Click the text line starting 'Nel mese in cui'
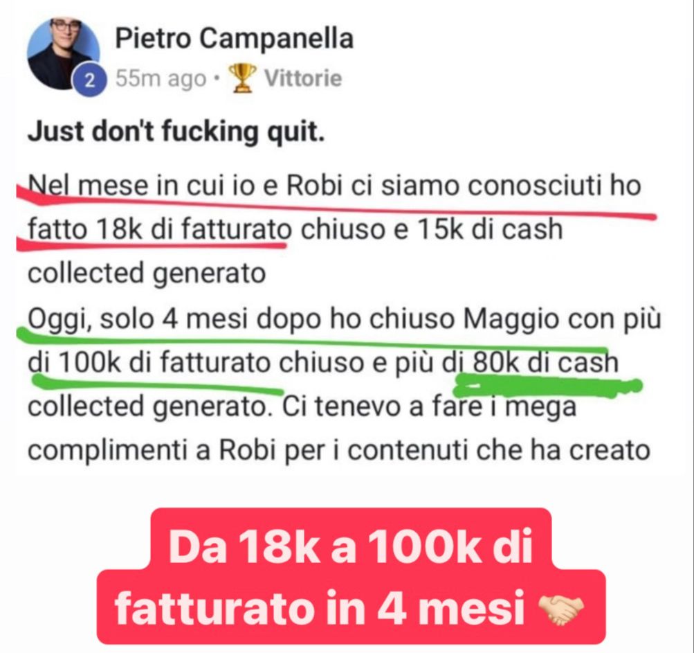 point(335,185)
